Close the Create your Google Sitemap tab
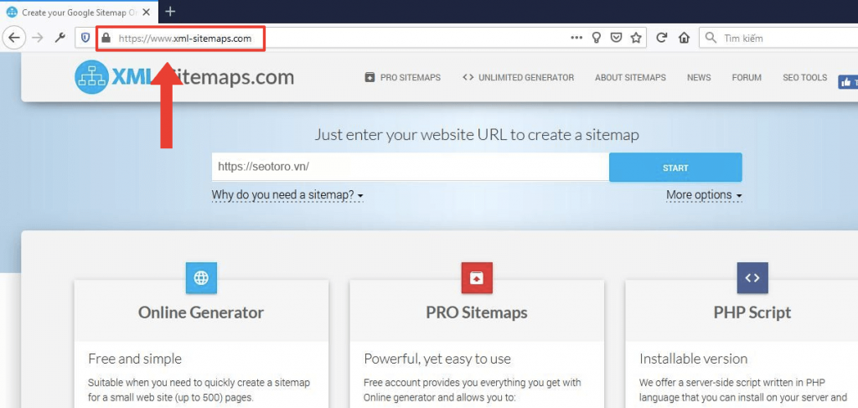 [x=146, y=12]
